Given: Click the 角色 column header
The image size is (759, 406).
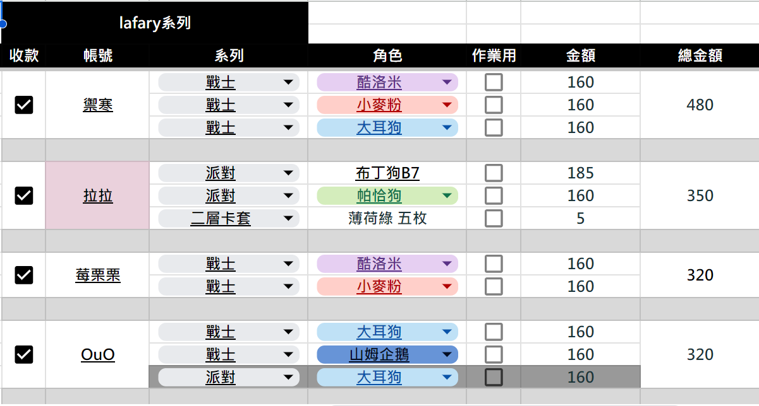Looking at the screenshot, I should coord(387,55).
